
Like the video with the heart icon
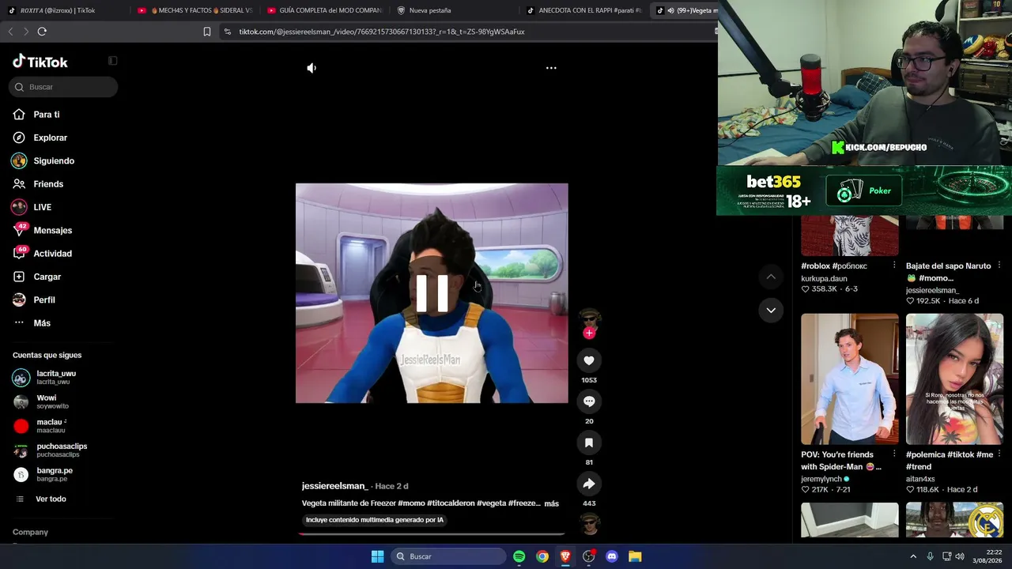pos(589,360)
